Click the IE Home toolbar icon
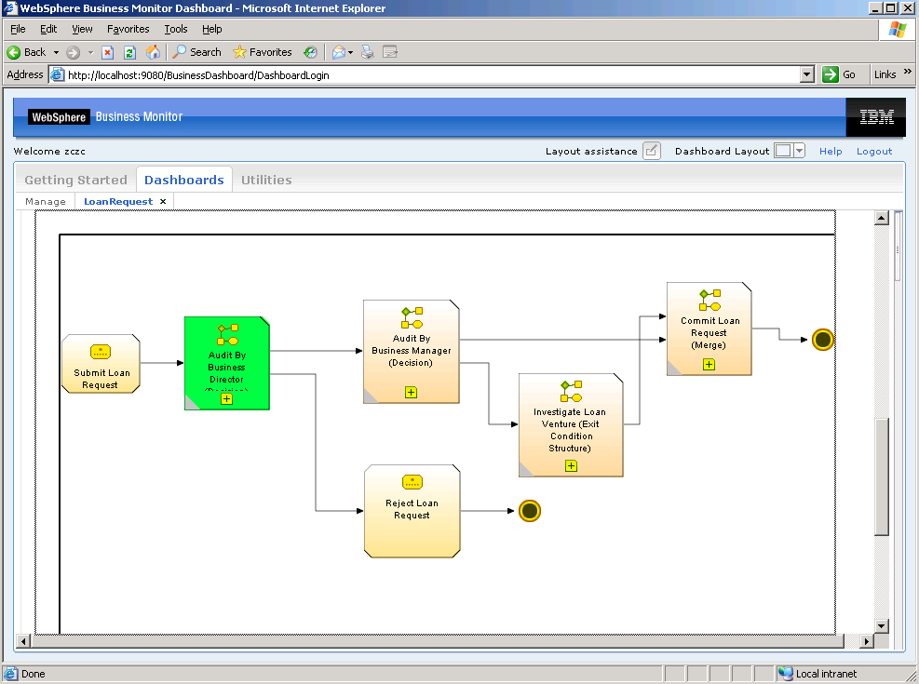This screenshot has height=684, width=919. point(153,52)
